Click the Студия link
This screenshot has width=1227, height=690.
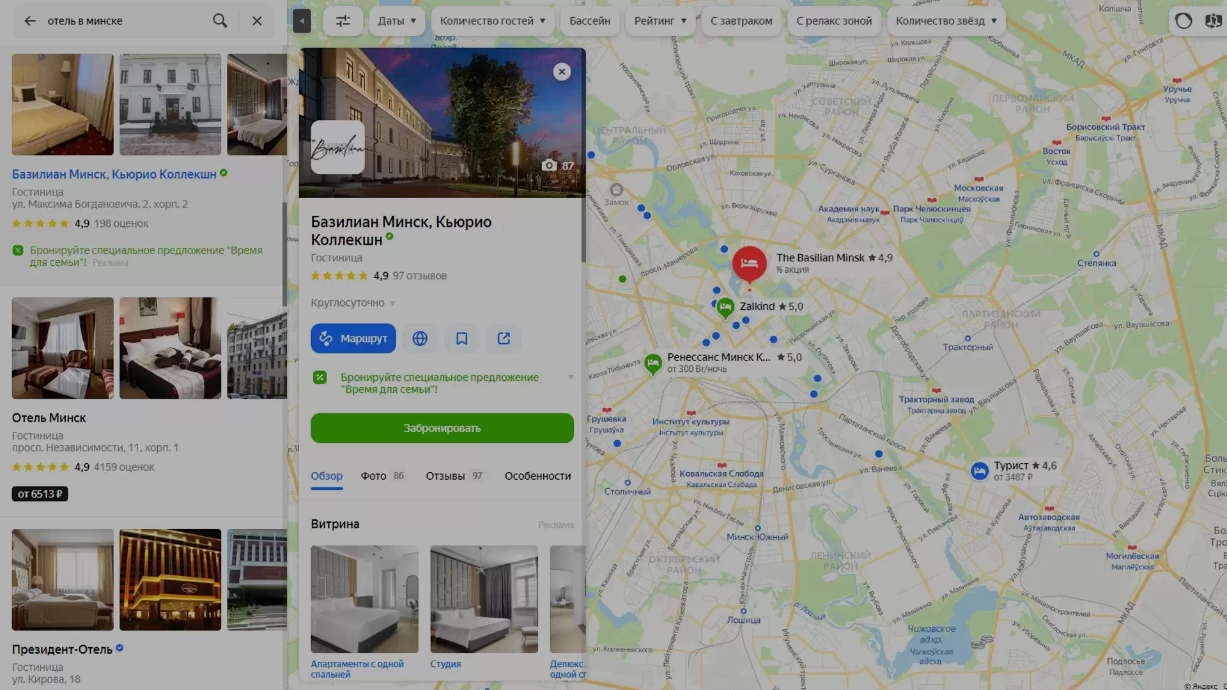coord(445,664)
